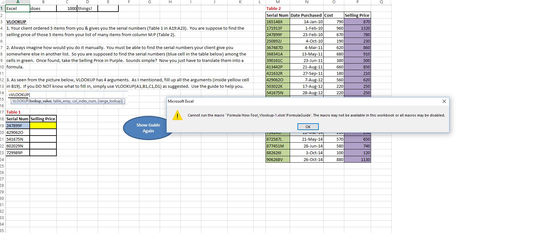This screenshot has height=233, width=553.
Task: Click the underlined VLOOKUP heading cell
Action: click(16, 22)
